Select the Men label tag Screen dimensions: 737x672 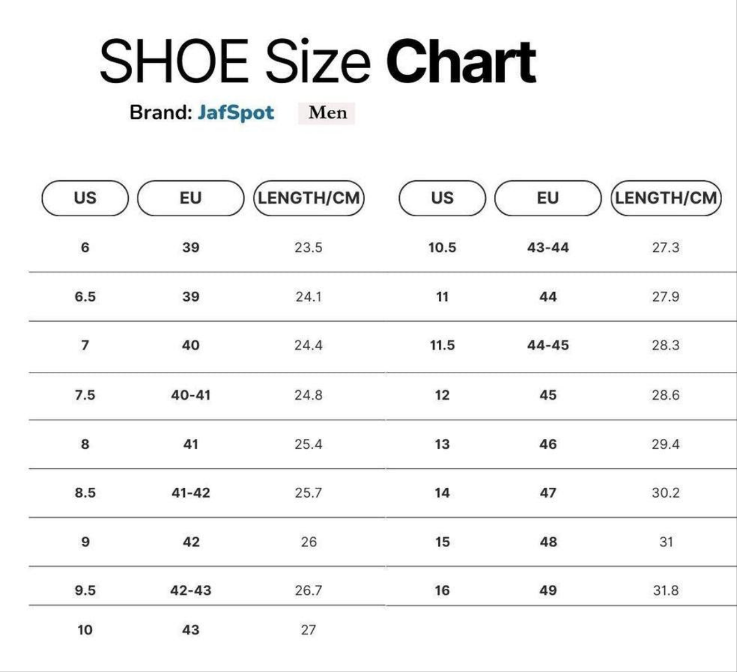tap(327, 113)
